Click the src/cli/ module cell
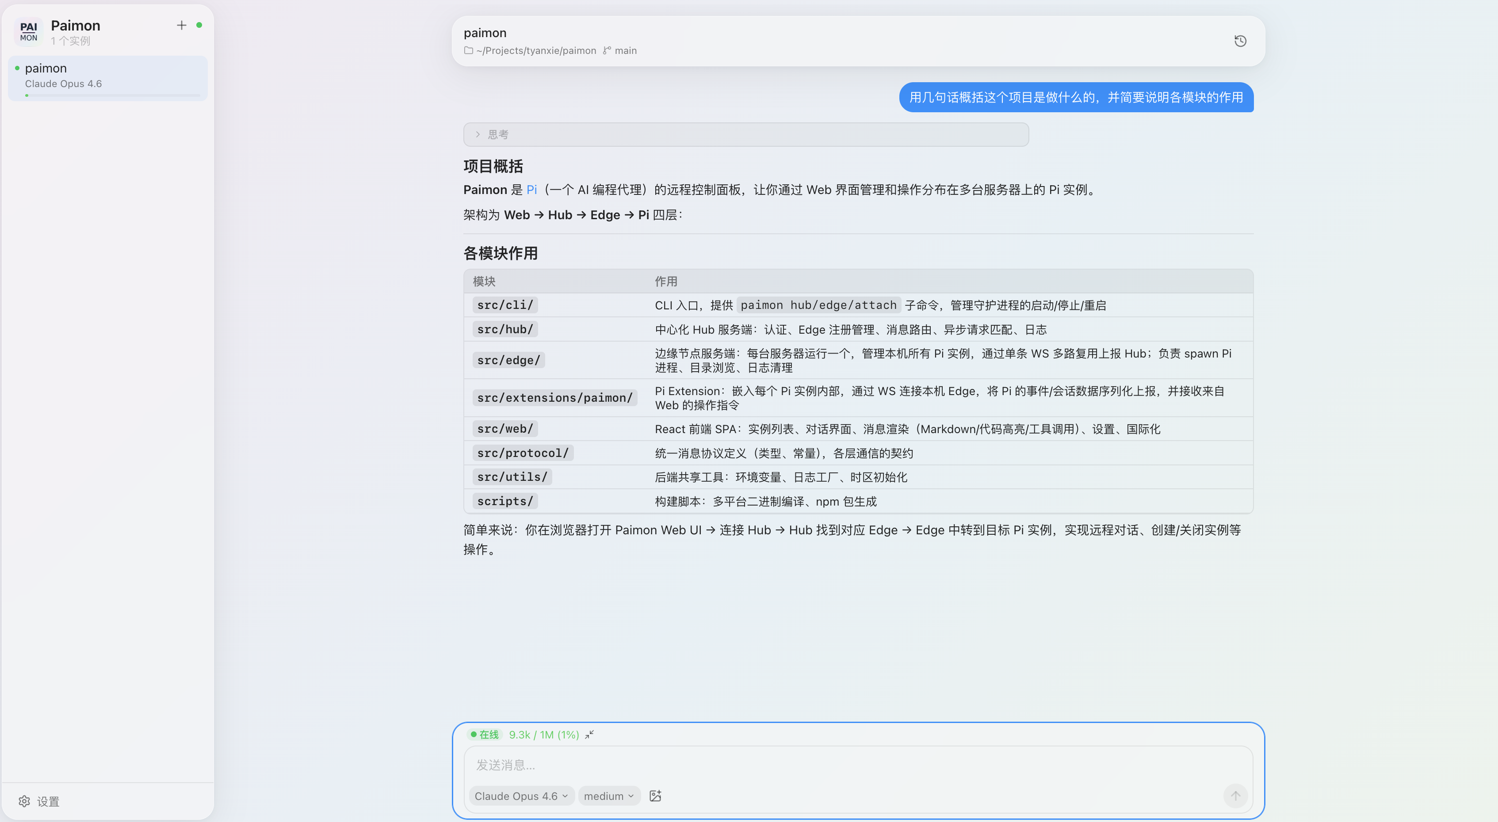This screenshot has width=1498, height=822. click(x=505, y=304)
